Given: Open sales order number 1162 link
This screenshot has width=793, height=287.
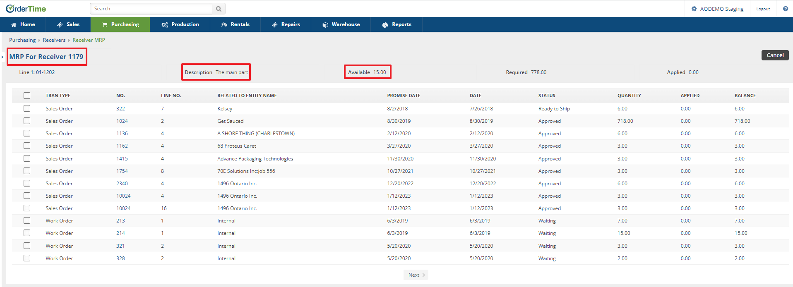Looking at the screenshot, I should coord(122,146).
